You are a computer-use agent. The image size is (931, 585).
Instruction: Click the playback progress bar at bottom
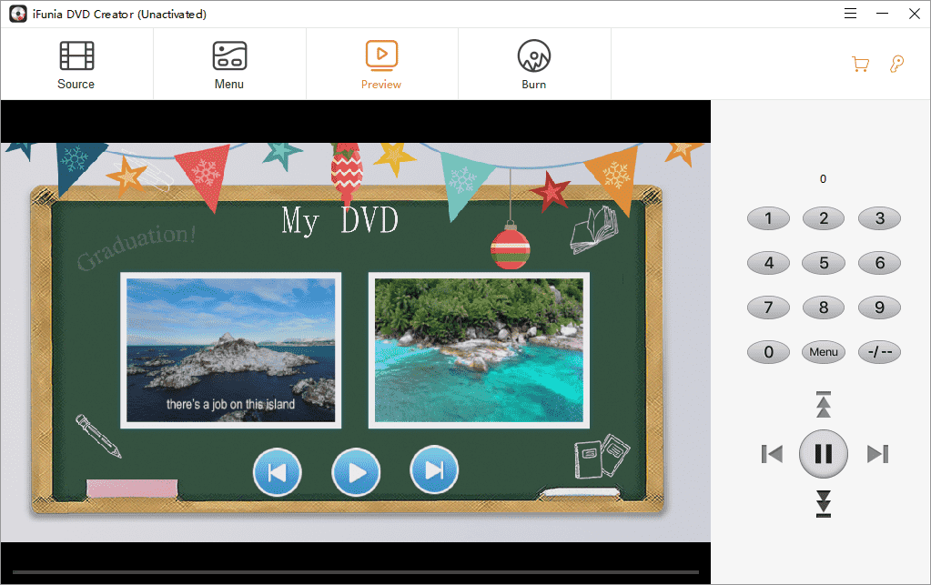355,572
